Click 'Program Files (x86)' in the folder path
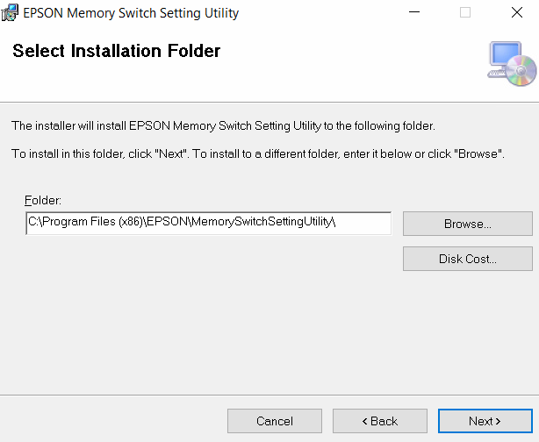The image size is (539, 442). click(x=86, y=224)
